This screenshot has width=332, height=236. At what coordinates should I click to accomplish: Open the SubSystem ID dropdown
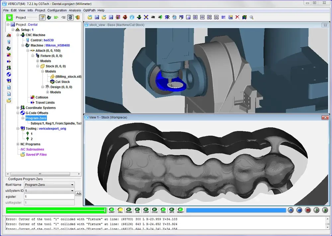tap(72, 191)
